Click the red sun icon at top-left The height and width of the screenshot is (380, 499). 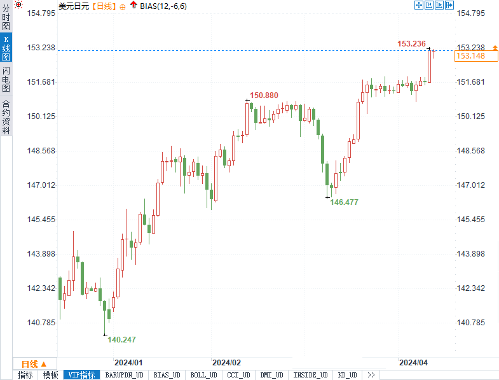[19, 5]
